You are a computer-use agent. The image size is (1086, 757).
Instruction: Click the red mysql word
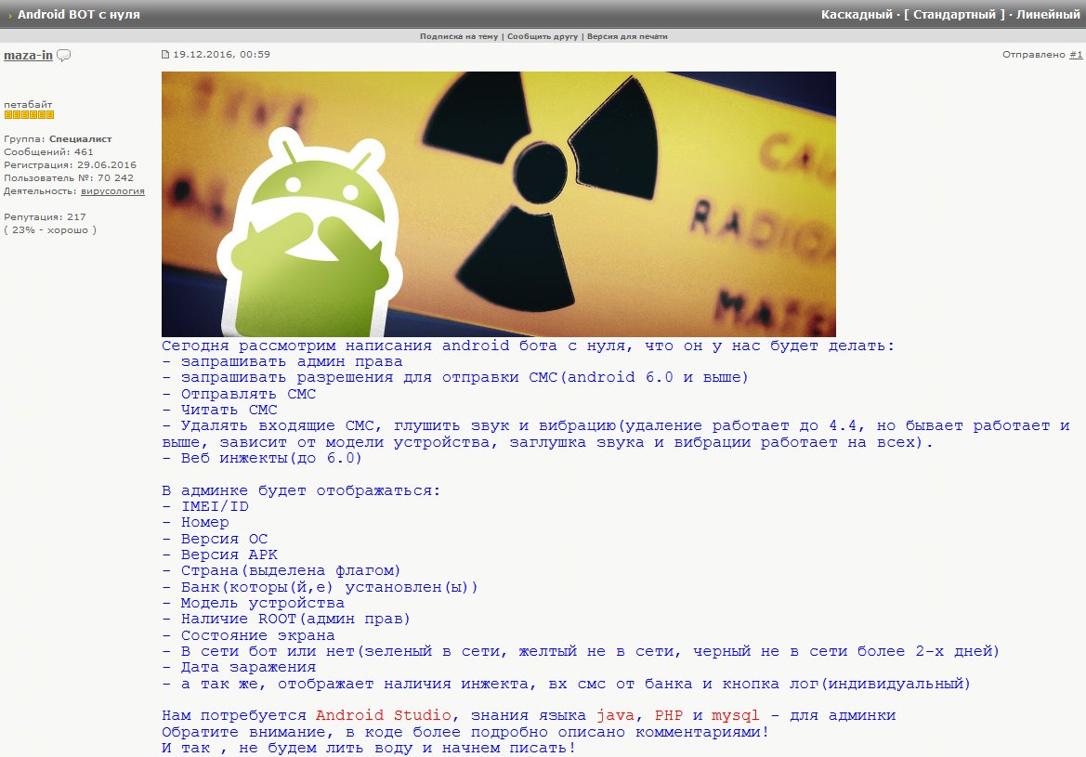736,715
